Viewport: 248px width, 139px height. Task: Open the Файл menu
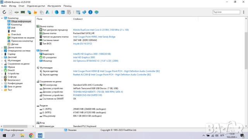click(x=4, y=6)
